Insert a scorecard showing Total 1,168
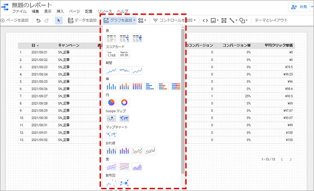This screenshot has height=191, width=314. click(111, 54)
